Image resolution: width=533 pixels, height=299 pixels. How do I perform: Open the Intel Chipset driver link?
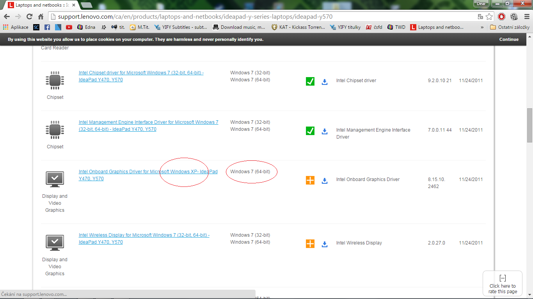pyautogui.click(x=141, y=76)
